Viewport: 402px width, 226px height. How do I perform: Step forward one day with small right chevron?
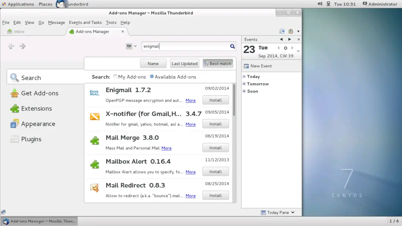292,48
